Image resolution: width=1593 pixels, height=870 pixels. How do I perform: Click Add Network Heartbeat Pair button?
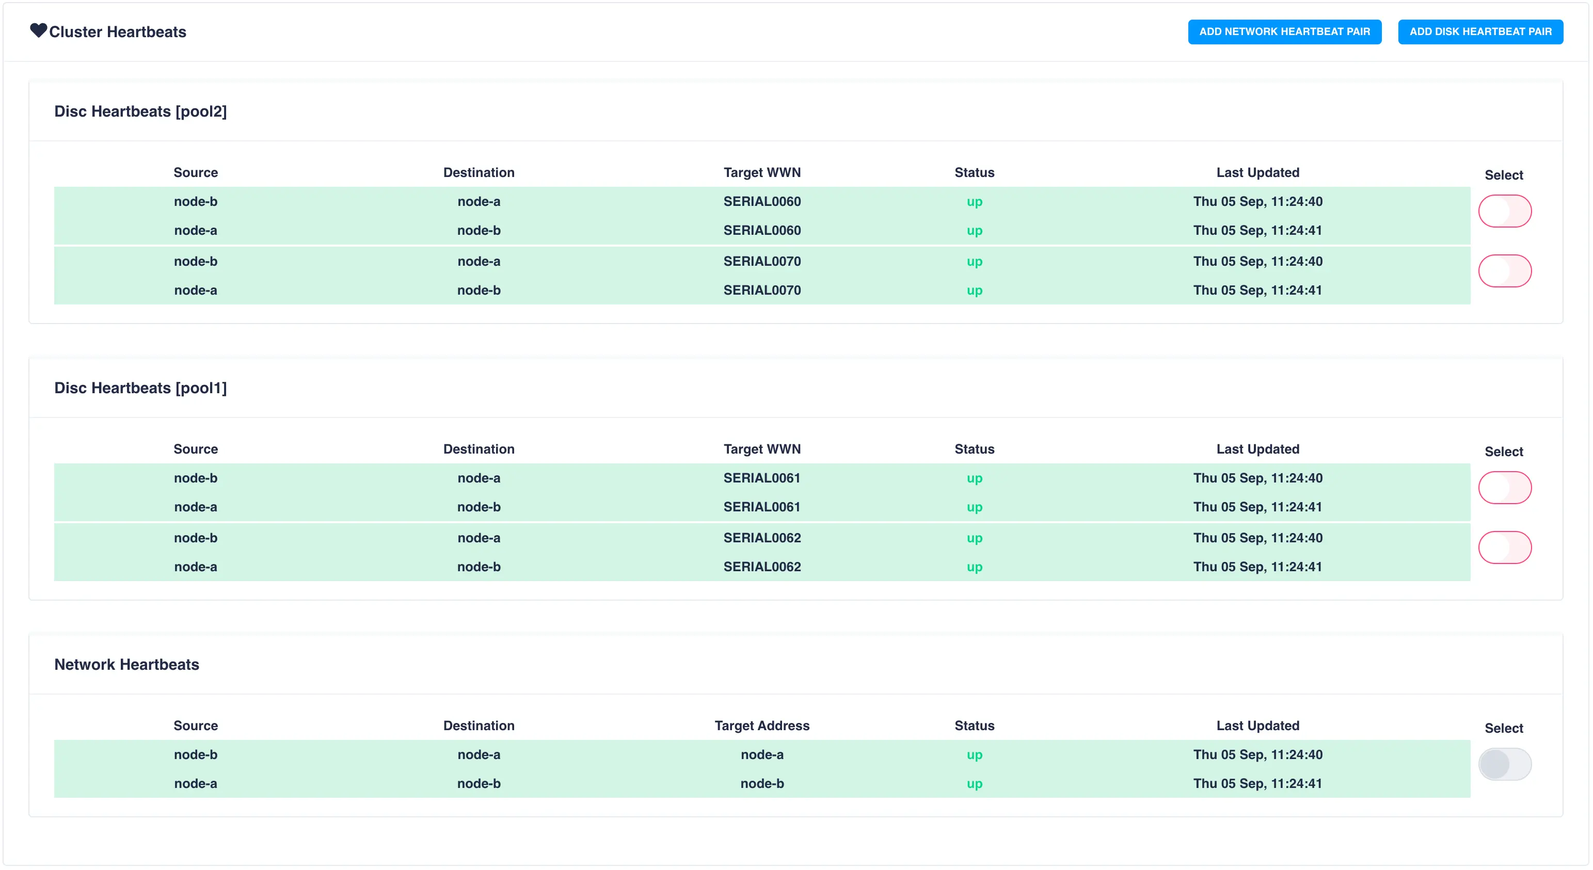[1284, 31]
